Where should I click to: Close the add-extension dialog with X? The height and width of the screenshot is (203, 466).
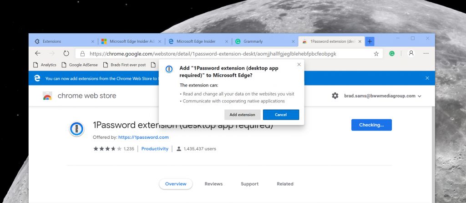[x=299, y=64]
